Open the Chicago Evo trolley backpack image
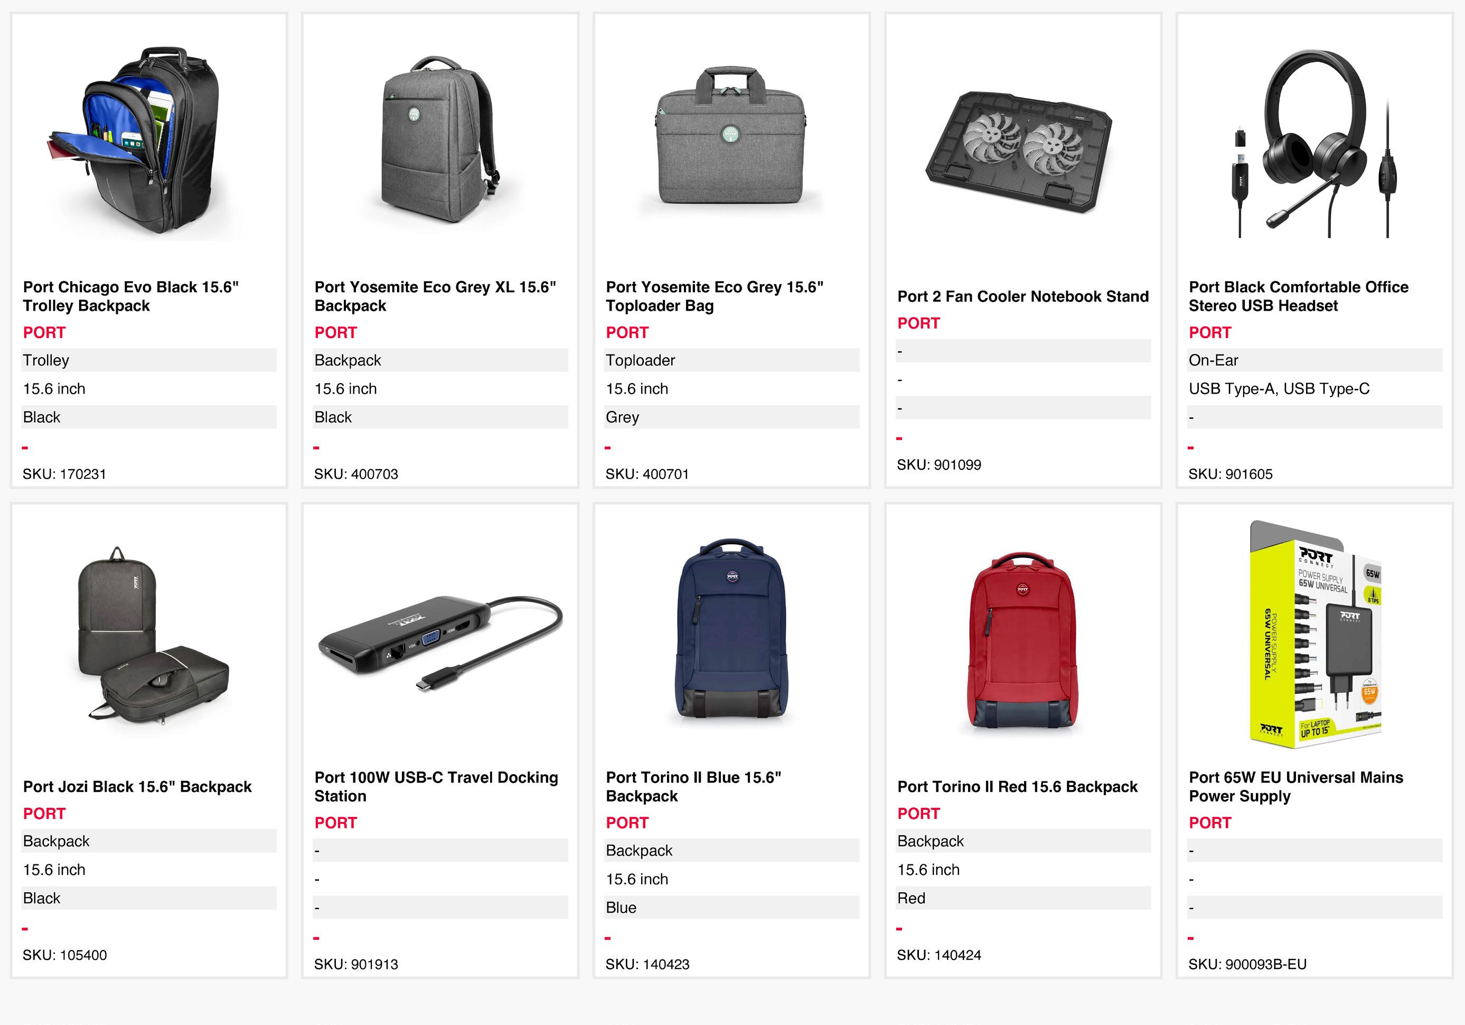Screen dimensions: 1465x1025 (x=148, y=142)
